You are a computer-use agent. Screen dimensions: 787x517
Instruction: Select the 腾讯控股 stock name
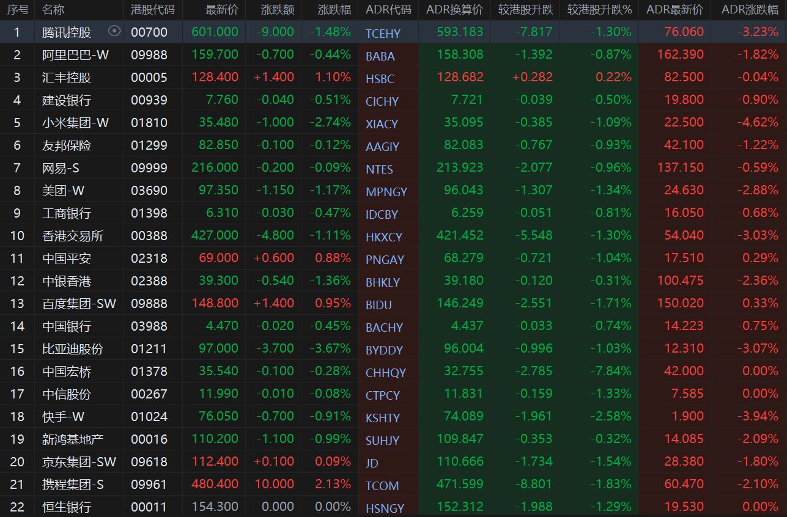pos(67,32)
